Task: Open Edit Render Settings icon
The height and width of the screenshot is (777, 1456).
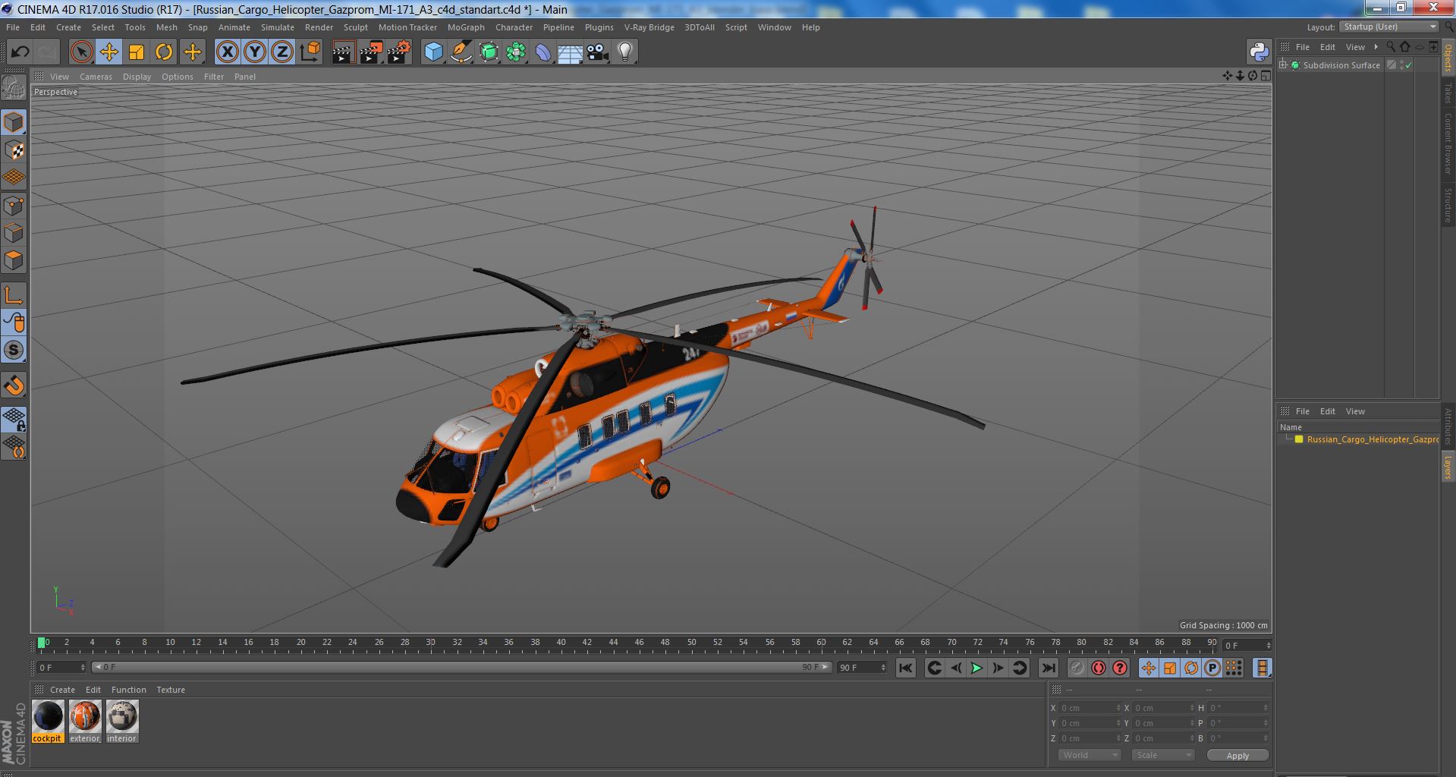Action: [x=399, y=52]
